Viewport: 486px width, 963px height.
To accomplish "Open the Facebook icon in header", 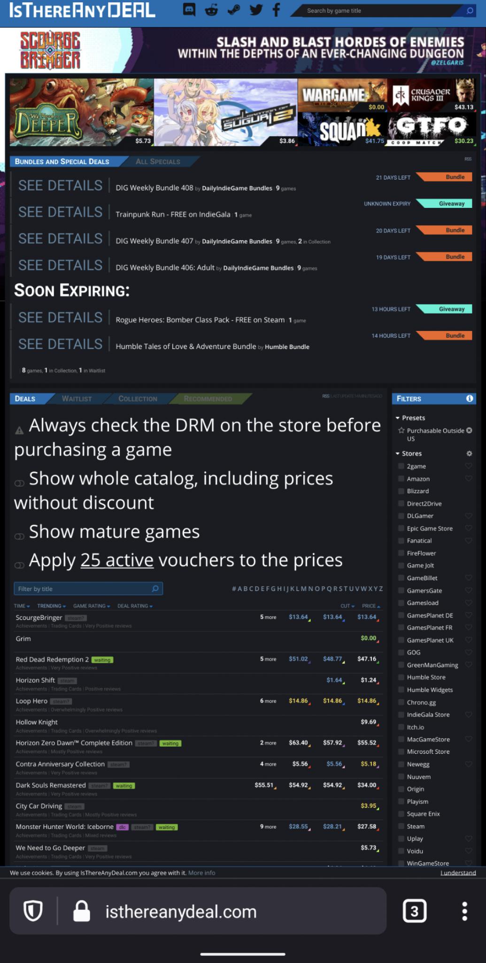I will point(276,10).
